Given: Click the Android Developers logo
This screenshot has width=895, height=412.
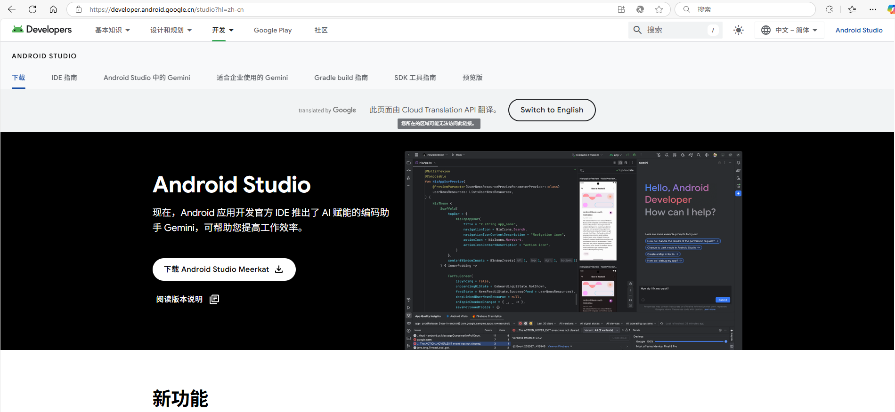Looking at the screenshot, I should tap(42, 30).
